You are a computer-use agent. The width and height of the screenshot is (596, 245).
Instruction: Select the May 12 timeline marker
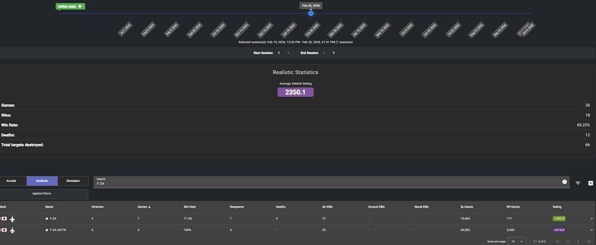click(383, 30)
